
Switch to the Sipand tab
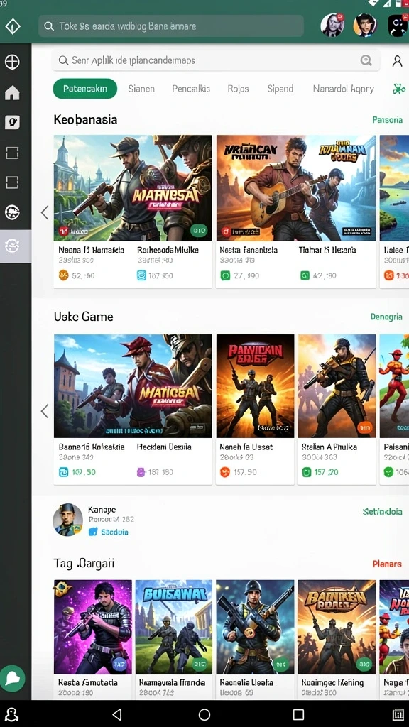pyautogui.click(x=280, y=89)
